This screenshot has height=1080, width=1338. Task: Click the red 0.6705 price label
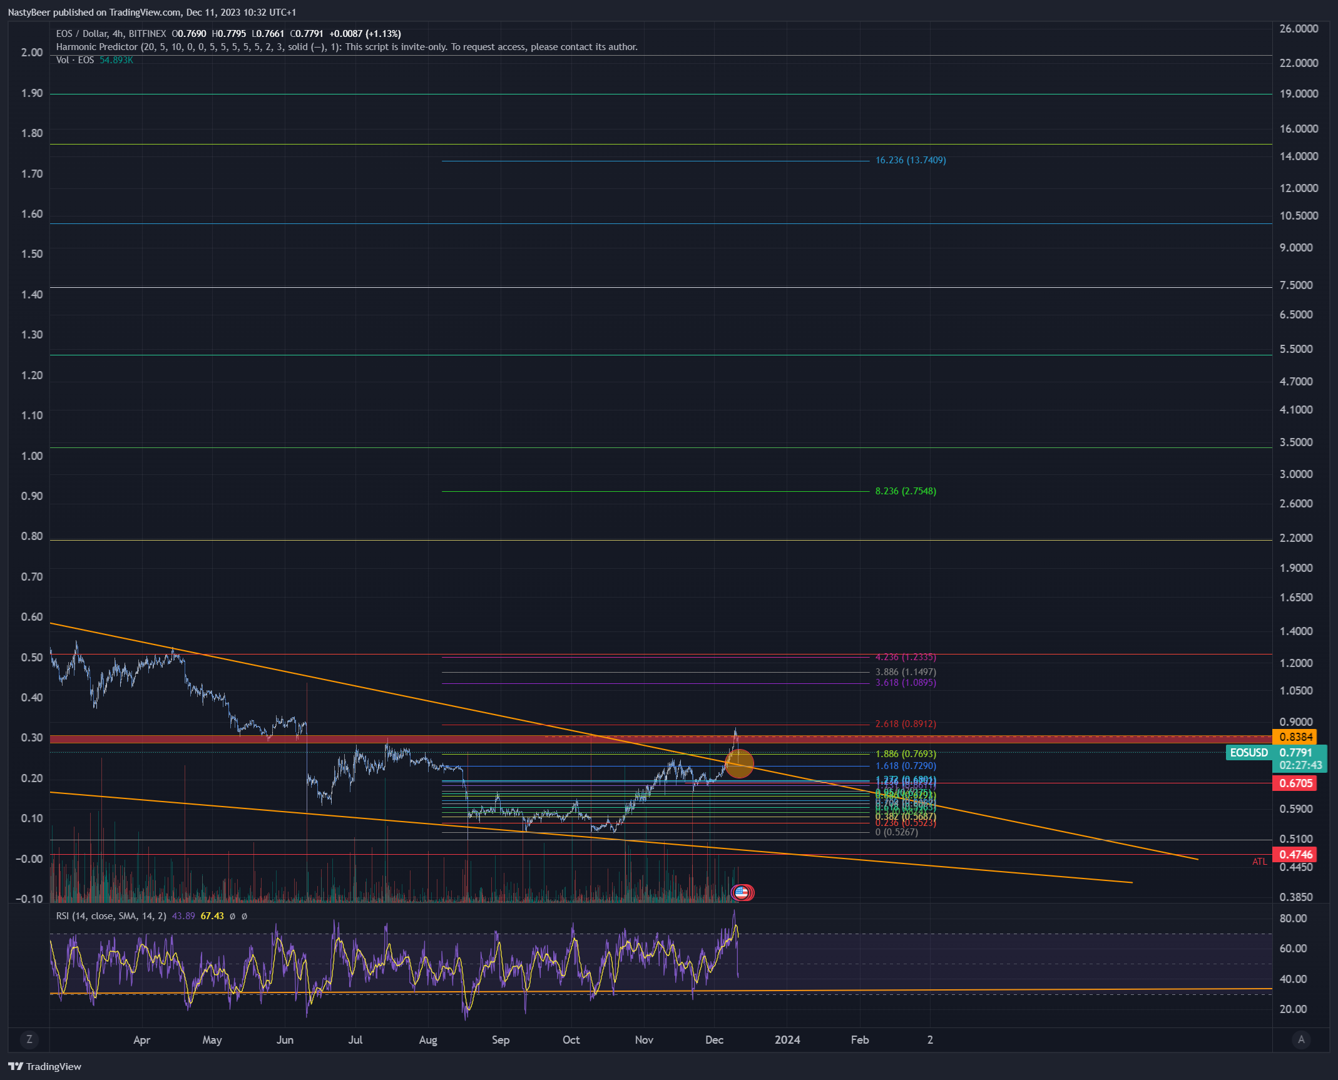1295,783
